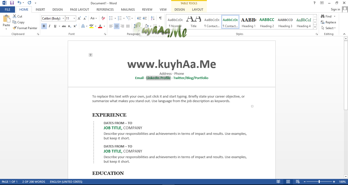
Task: Apply the Heading 2 style
Action: [x=267, y=22]
